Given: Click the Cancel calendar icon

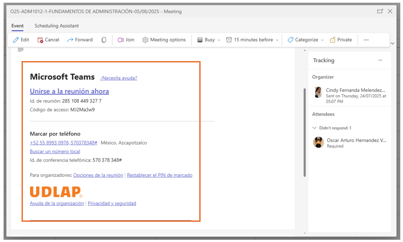Looking at the screenshot, I should tap(40, 40).
